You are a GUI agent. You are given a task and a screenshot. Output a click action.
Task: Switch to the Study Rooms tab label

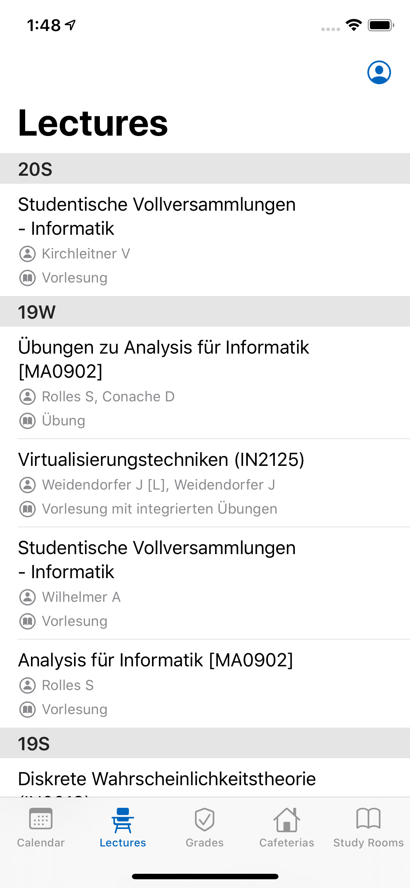[x=368, y=843]
